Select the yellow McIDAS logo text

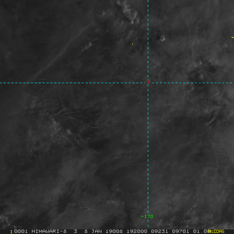coord(216,231)
